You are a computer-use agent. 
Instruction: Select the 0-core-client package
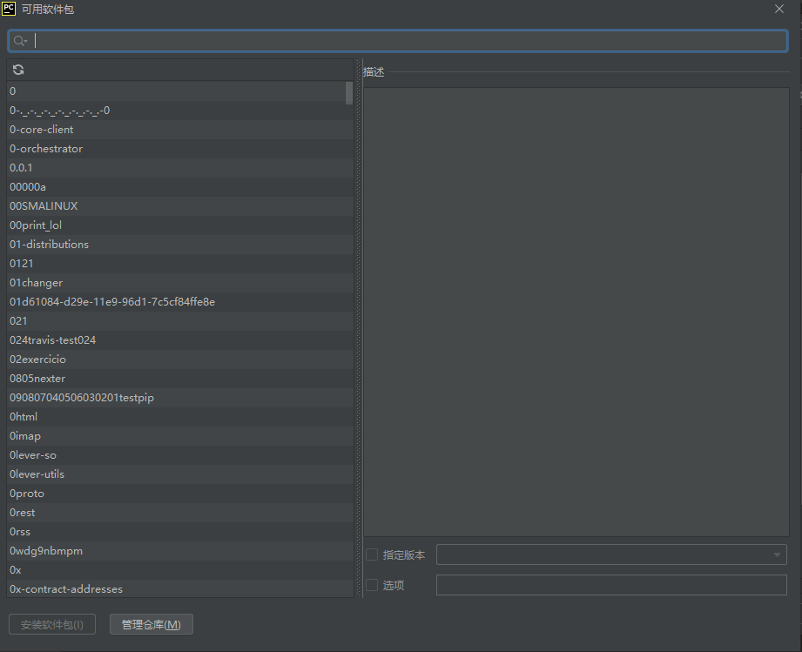[180, 130]
